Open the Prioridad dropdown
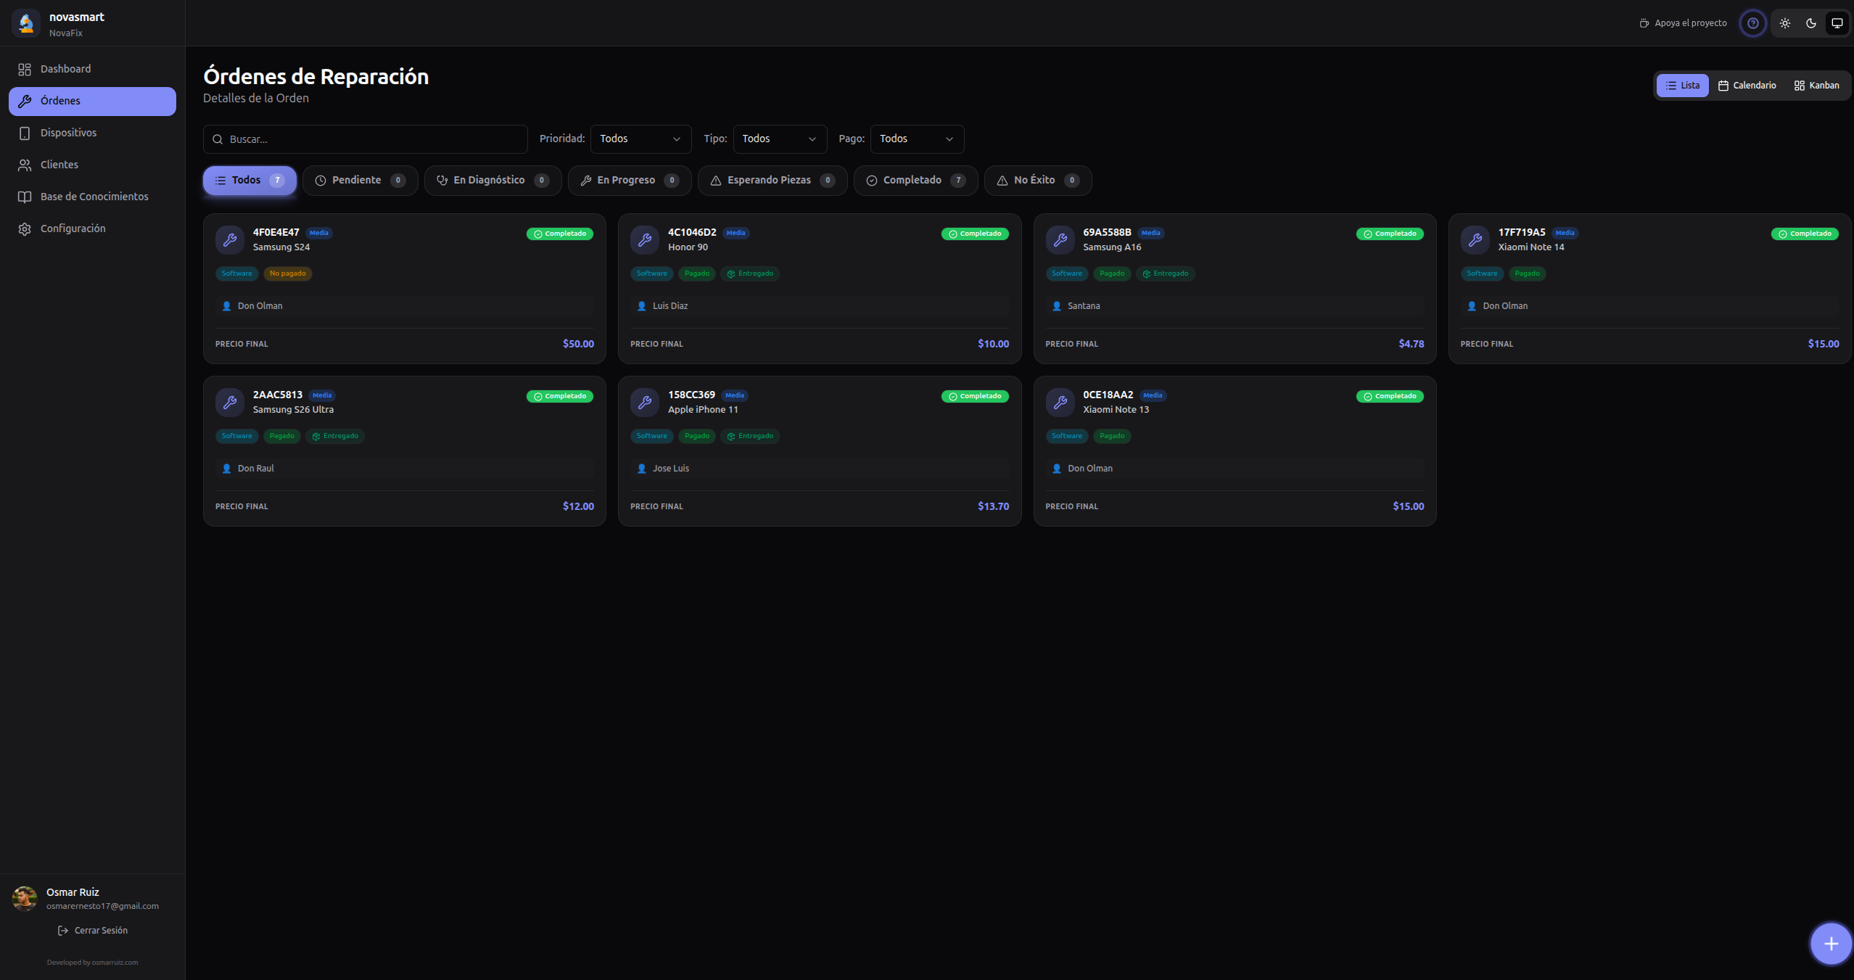This screenshot has width=1854, height=980. (640, 139)
